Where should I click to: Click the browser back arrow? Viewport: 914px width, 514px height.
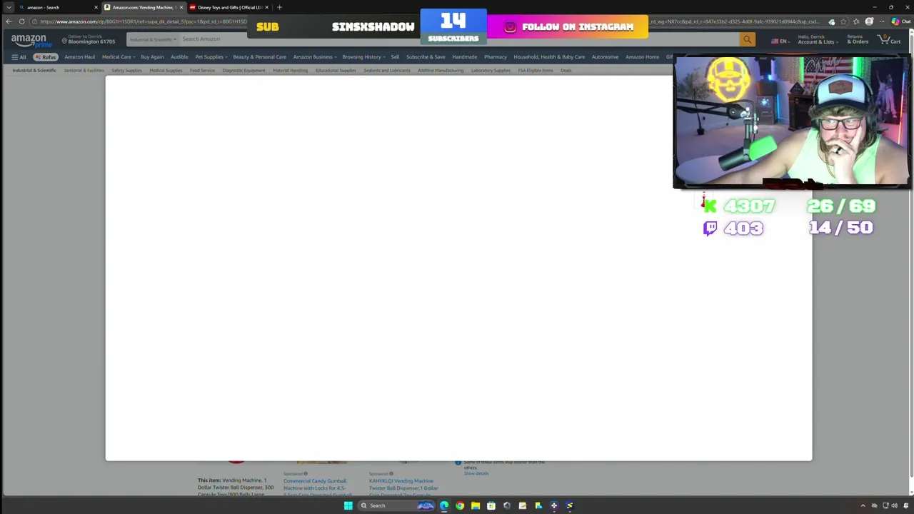pos(9,21)
